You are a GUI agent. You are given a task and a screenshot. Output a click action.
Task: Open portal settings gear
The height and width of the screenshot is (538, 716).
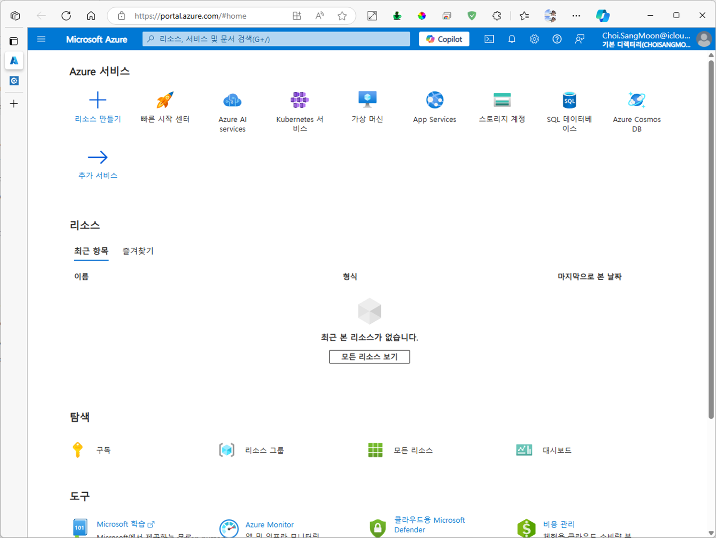(x=534, y=39)
